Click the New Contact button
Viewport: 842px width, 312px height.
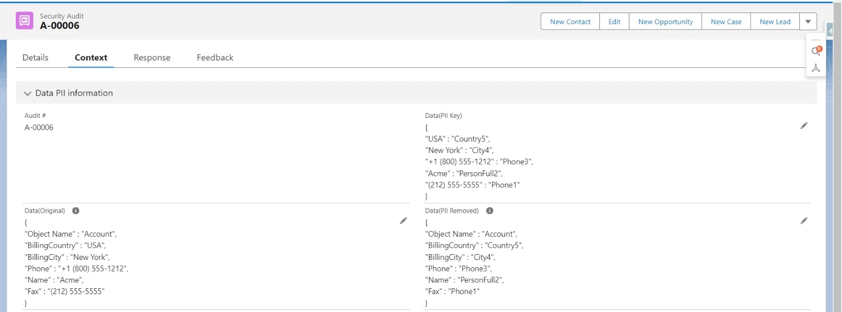(570, 22)
